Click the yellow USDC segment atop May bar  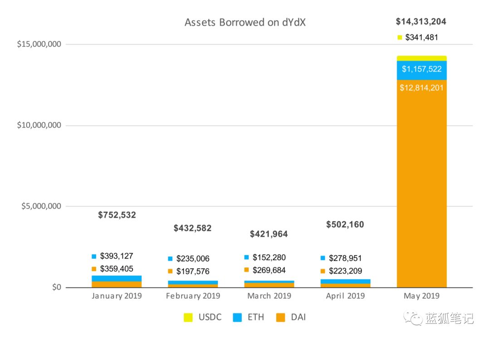(421, 58)
